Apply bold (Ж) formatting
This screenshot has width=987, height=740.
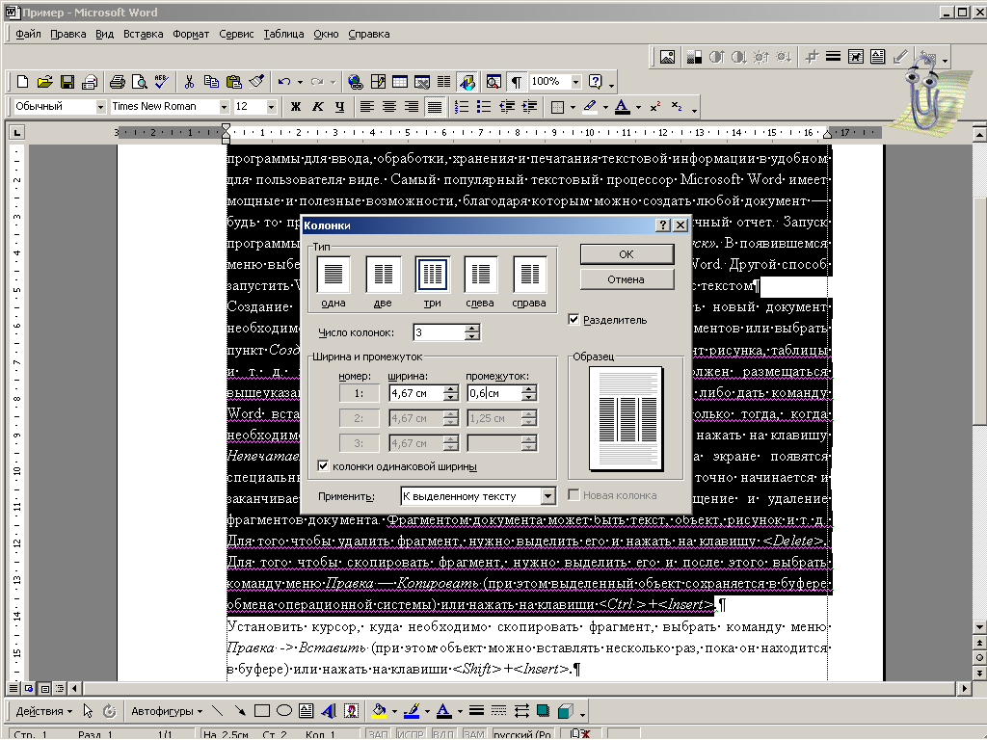[295, 107]
